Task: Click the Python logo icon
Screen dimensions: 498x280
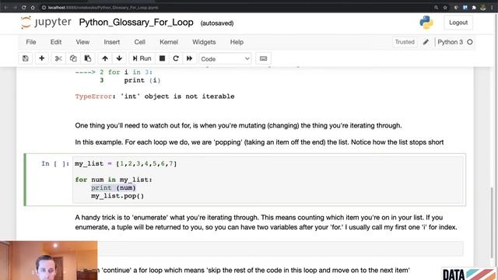Action: pos(426,23)
